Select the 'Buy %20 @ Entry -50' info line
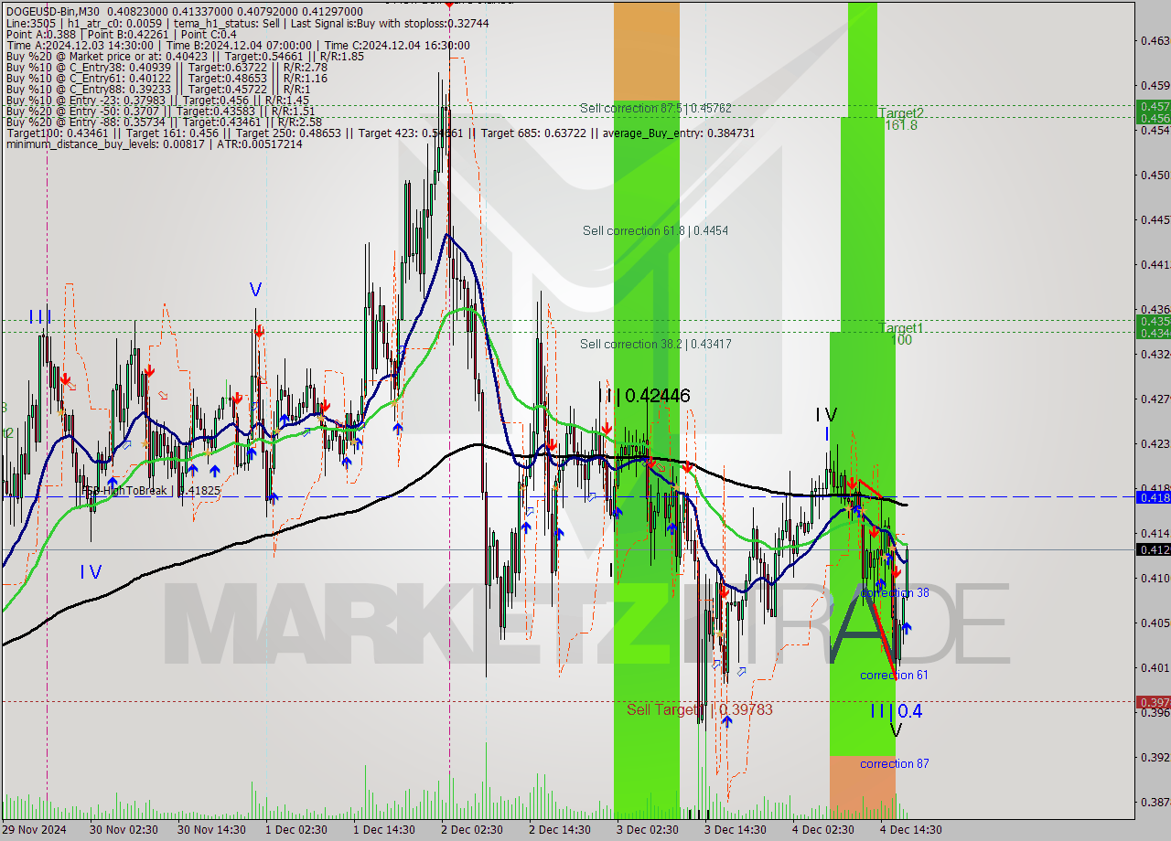Image resolution: width=1171 pixels, height=841 pixels. tap(161, 111)
